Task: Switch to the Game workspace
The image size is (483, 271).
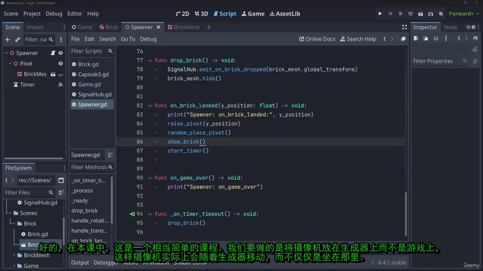Action: [x=252, y=14]
